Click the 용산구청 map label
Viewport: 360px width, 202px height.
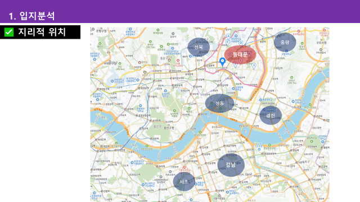169,128
